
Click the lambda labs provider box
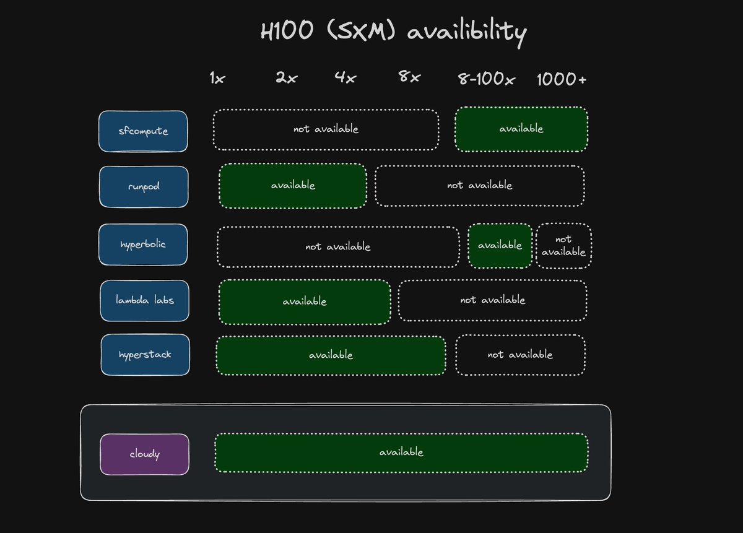coord(145,301)
